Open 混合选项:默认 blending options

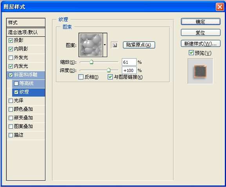[26, 32]
